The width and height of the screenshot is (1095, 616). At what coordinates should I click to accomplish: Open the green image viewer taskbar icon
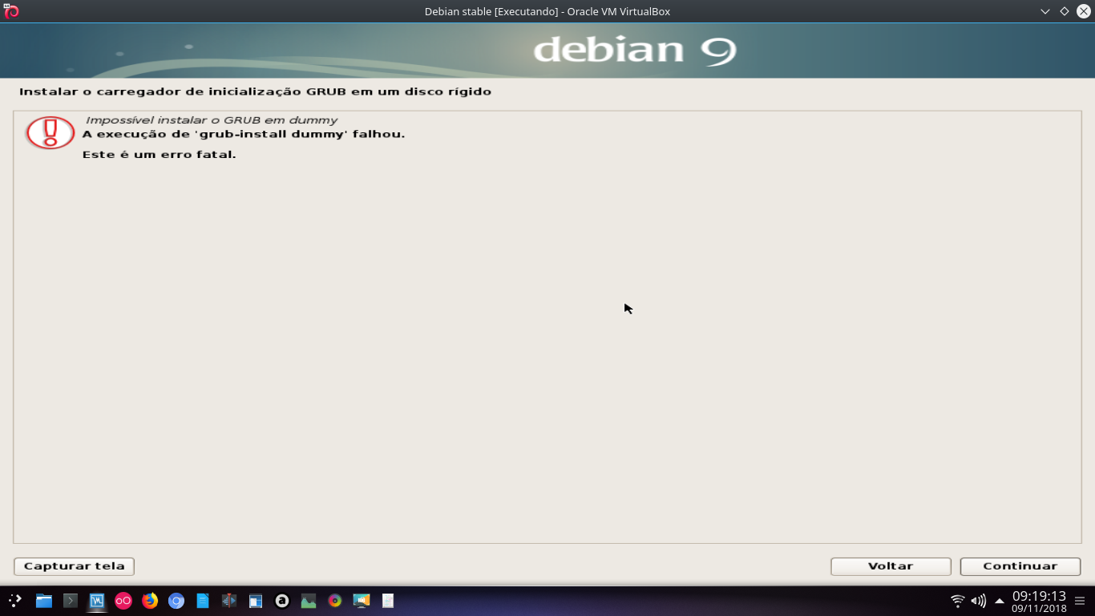(x=307, y=600)
